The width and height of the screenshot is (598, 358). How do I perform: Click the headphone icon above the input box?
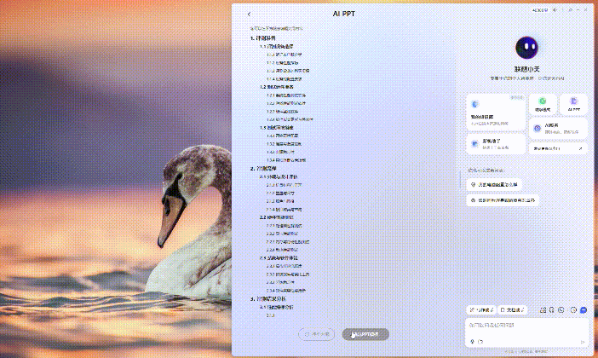click(552, 309)
